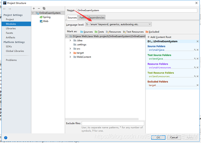Copy the selected module icon

[x=44, y=8]
